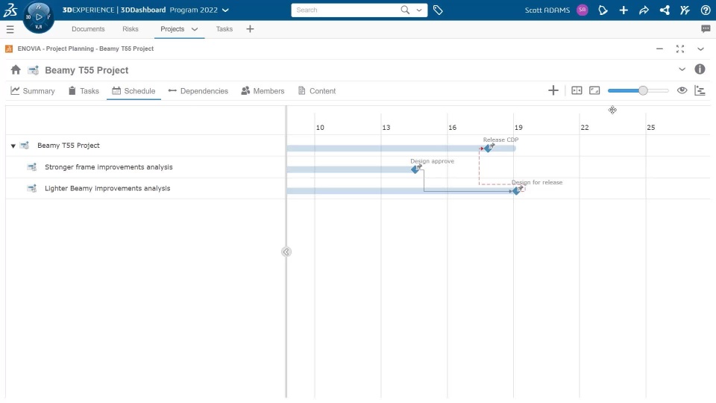Switch to the top Tasks dashboard tab
The image size is (716, 403).
[x=224, y=29]
